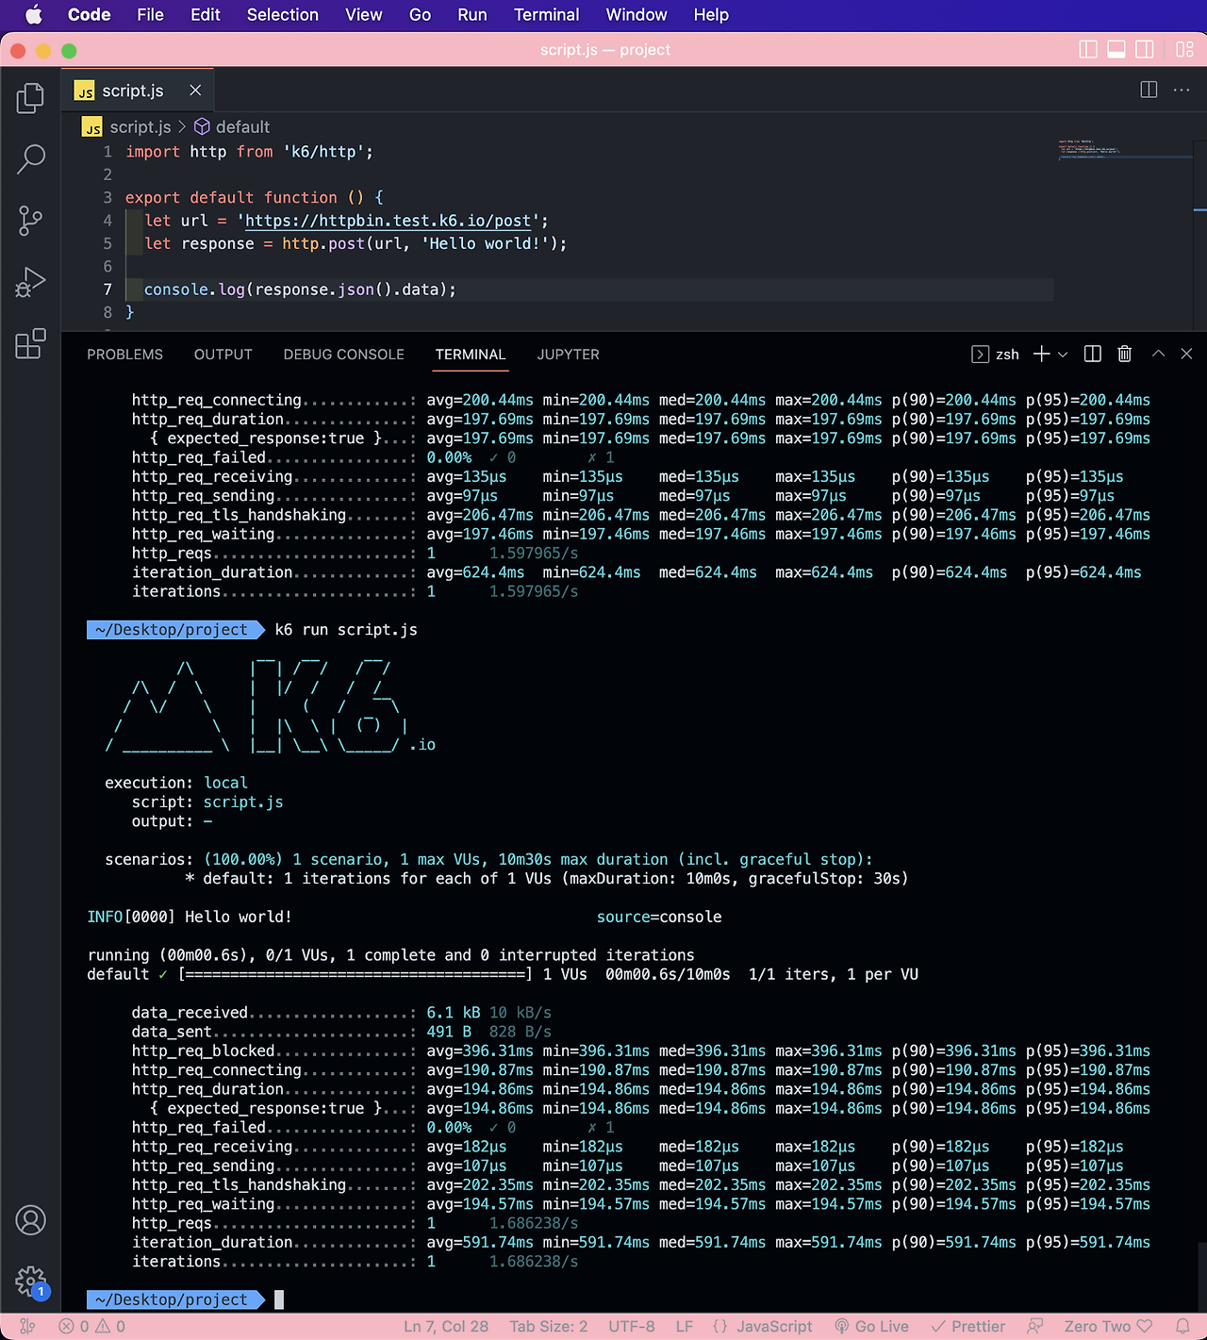Click the 'k6 run script.js' terminal command

click(346, 630)
